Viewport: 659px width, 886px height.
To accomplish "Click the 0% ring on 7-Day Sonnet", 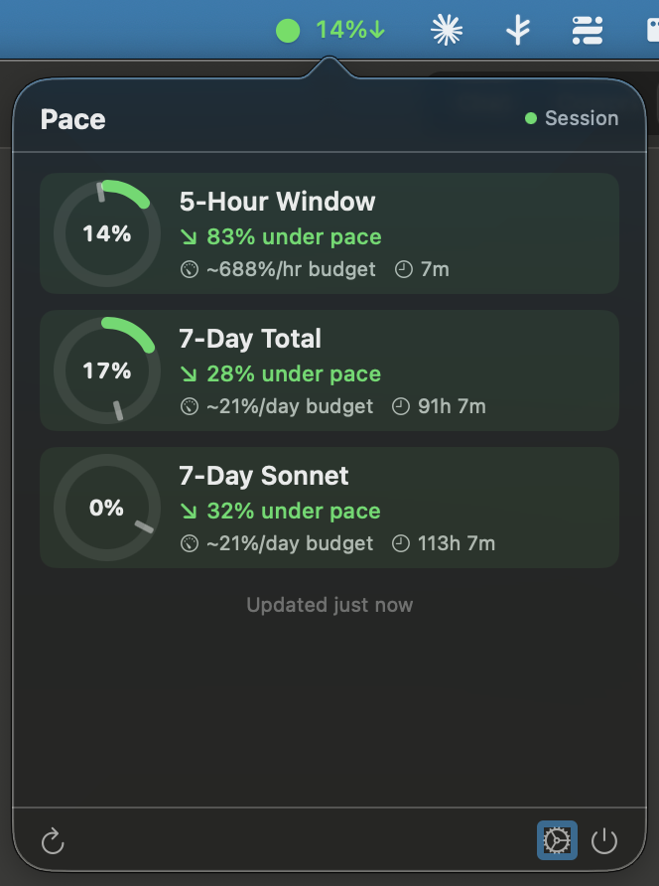I will pos(105,508).
